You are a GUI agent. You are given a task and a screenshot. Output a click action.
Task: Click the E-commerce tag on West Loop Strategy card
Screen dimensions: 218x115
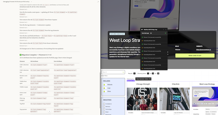click(213, 112)
